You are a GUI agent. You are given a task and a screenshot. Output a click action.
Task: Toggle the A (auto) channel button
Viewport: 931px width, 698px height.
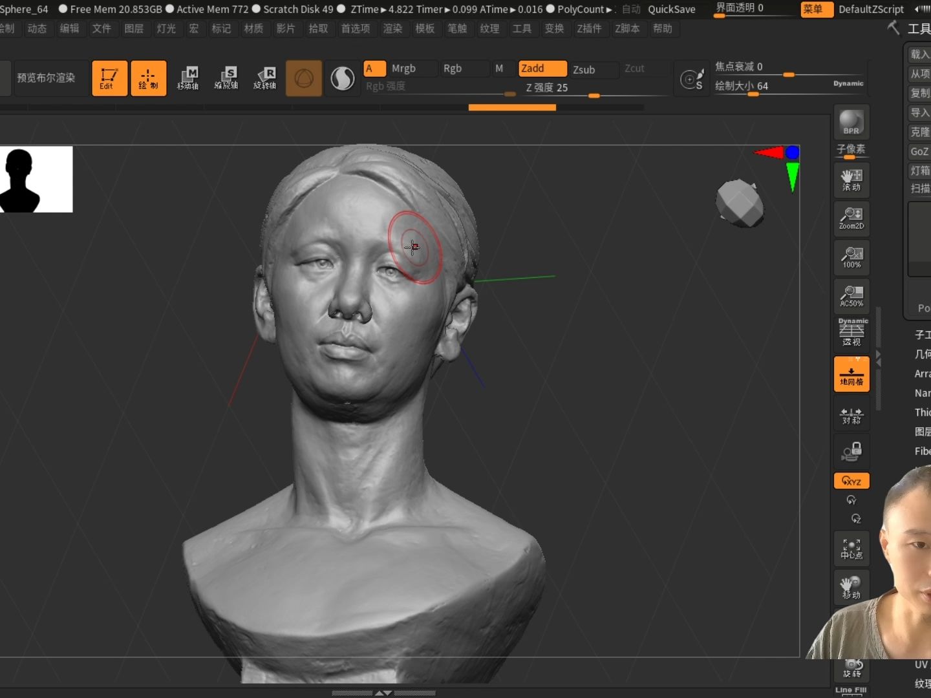375,69
